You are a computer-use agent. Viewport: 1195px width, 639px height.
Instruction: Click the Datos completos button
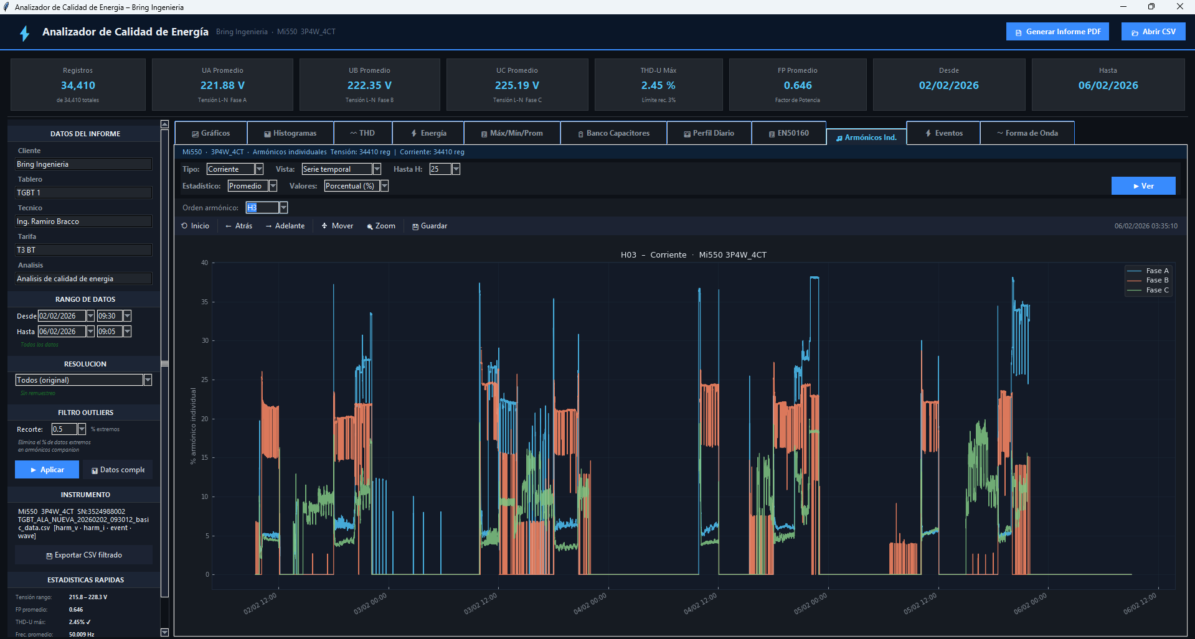[118, 470]
